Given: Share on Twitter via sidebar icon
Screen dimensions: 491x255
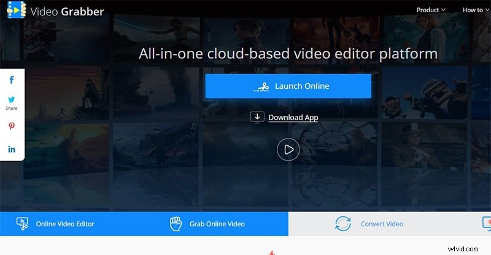Looking at the screenshot, I should tap(12, 100).
